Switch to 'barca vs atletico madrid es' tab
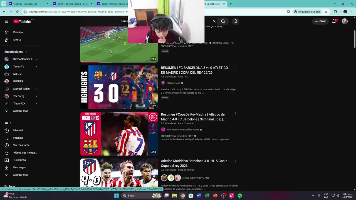This screenshot has height=200, width=356. point(114,4)
